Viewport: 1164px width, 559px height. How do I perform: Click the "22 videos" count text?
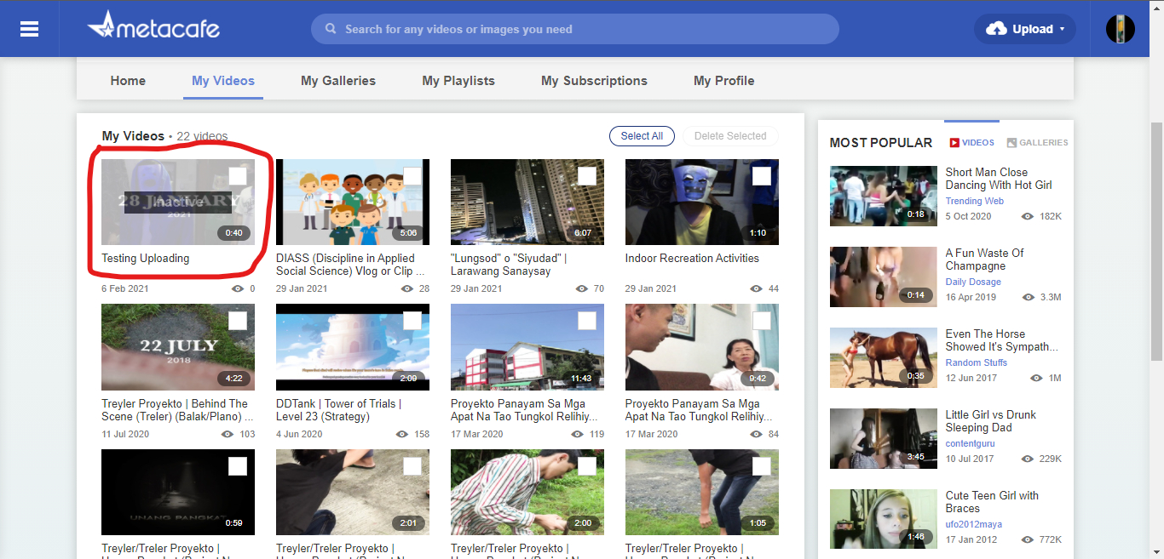[203, 136]
